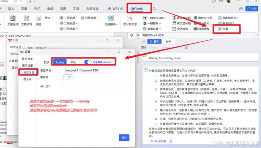261x148 pixels.
Task: Click the location pin icon beside document
Action: [x=132, y=36]
